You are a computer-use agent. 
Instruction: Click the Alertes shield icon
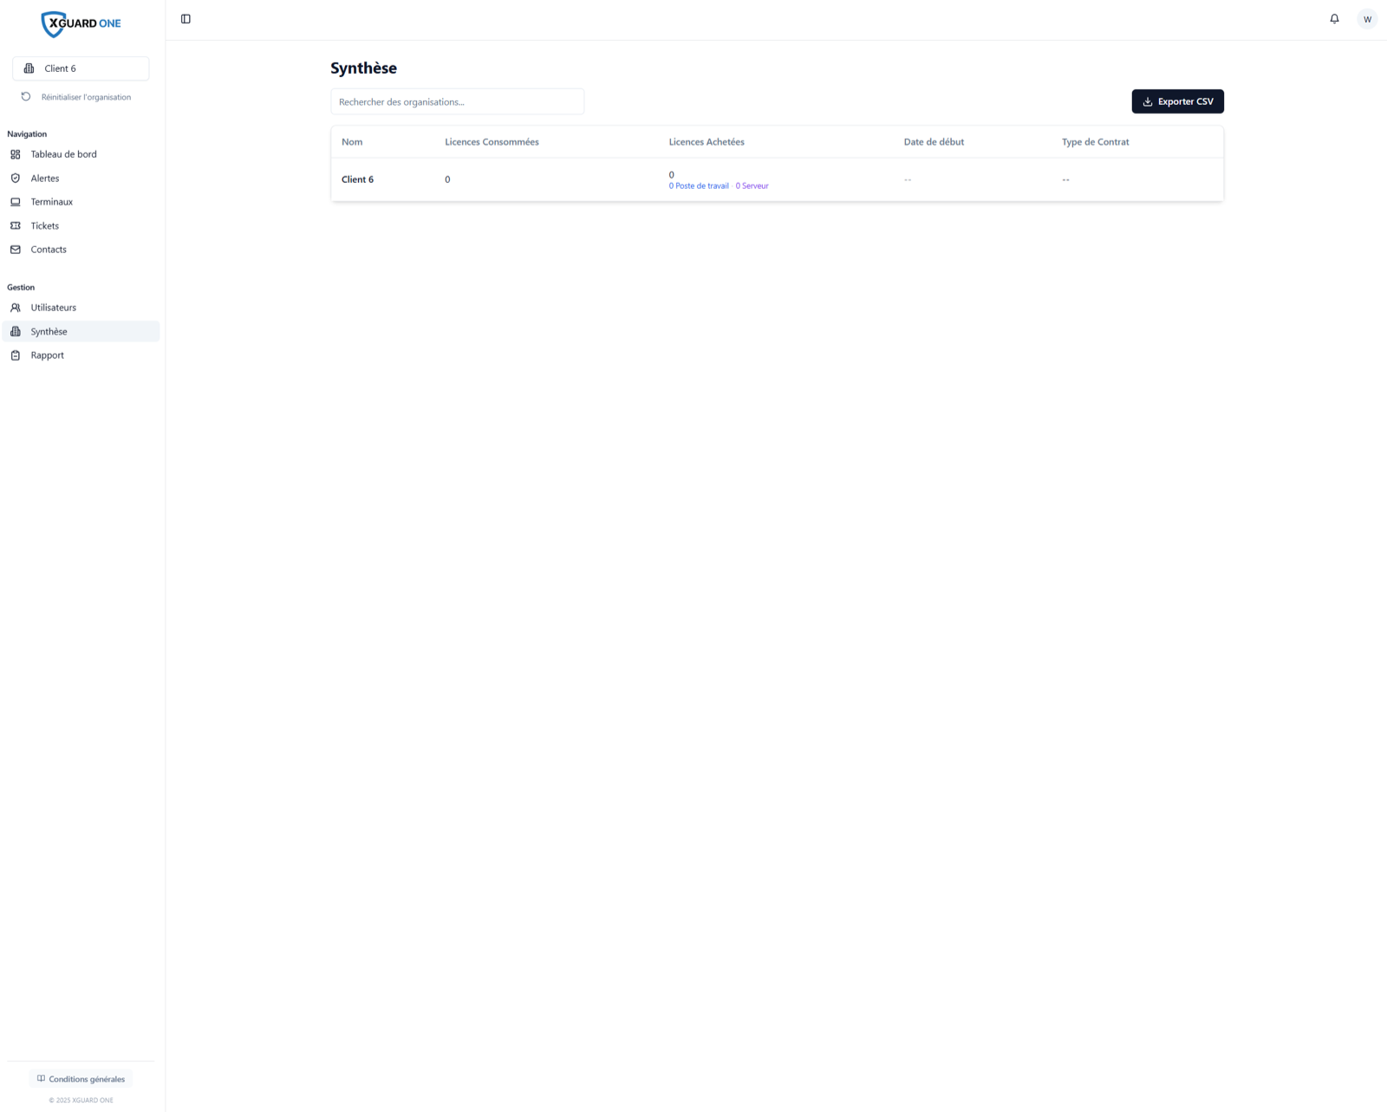[x=16, y=179]
